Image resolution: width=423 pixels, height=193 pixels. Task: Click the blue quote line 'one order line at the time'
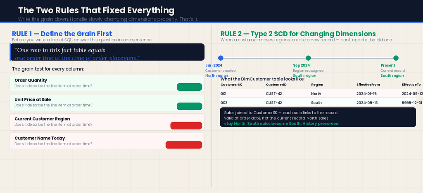[x=78, y=58]
